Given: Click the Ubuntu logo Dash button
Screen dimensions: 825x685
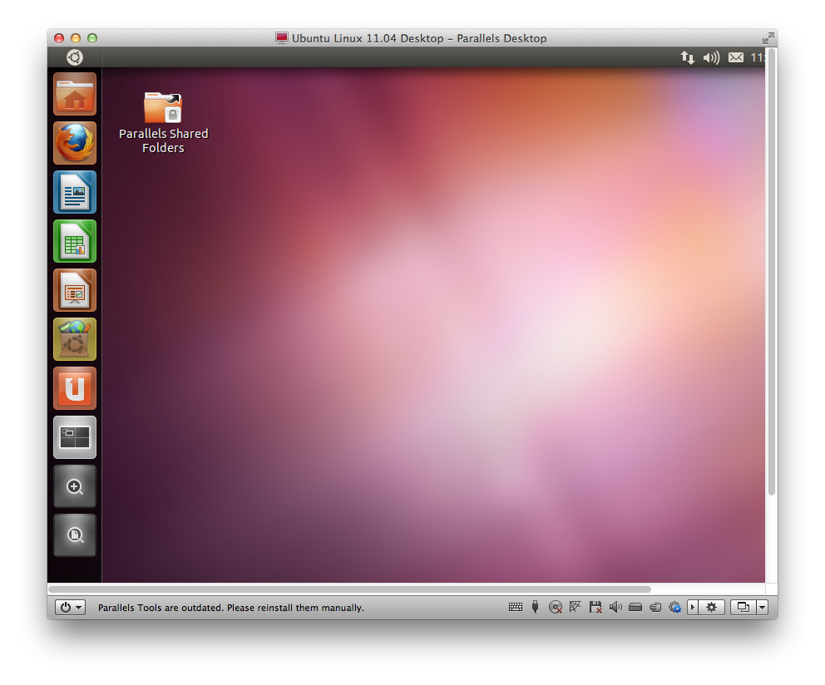Looking at the screenshot, I should (75, 57).
